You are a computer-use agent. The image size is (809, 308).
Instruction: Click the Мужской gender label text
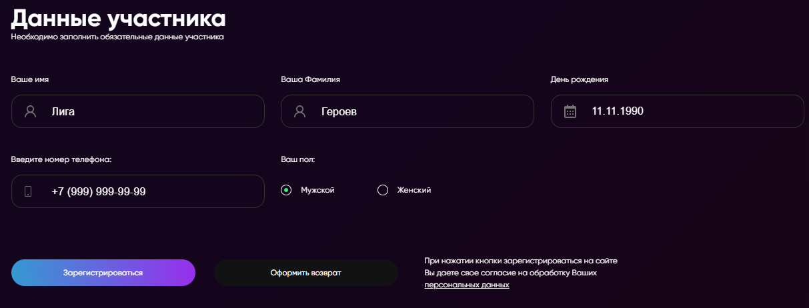[317, 190]
